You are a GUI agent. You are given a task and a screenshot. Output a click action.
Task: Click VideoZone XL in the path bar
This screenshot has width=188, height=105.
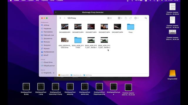tap(76, 75)
